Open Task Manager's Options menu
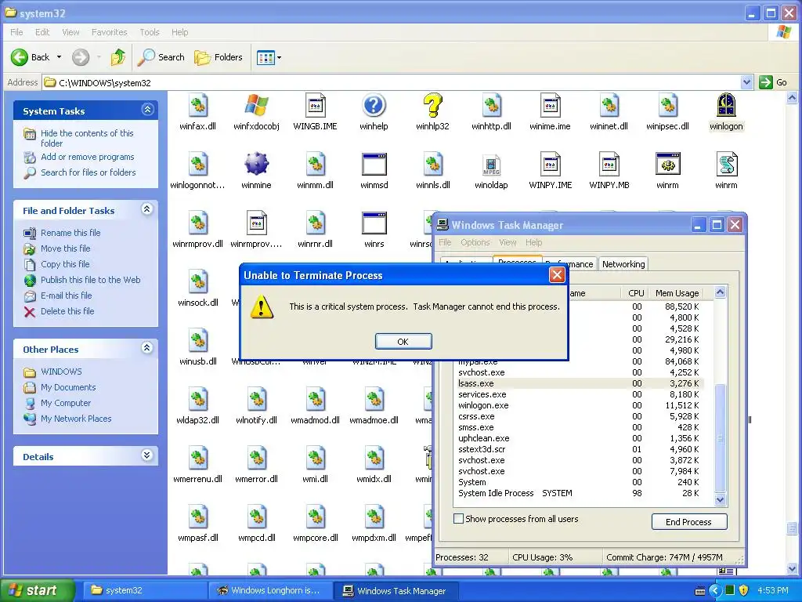This screenshot has height=602, width=802. pyautogui.click(x=475, y=242)
